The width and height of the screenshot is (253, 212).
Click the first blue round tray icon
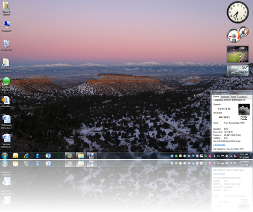pos(172,156)
